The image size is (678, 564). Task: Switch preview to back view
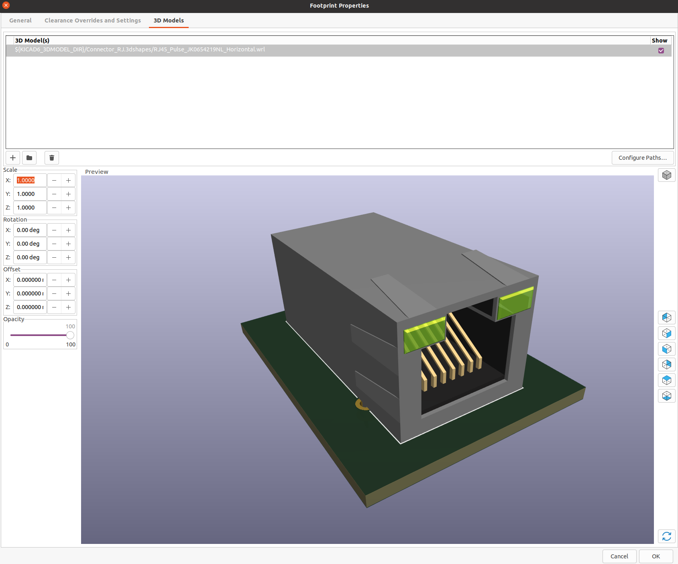(666, 364)
